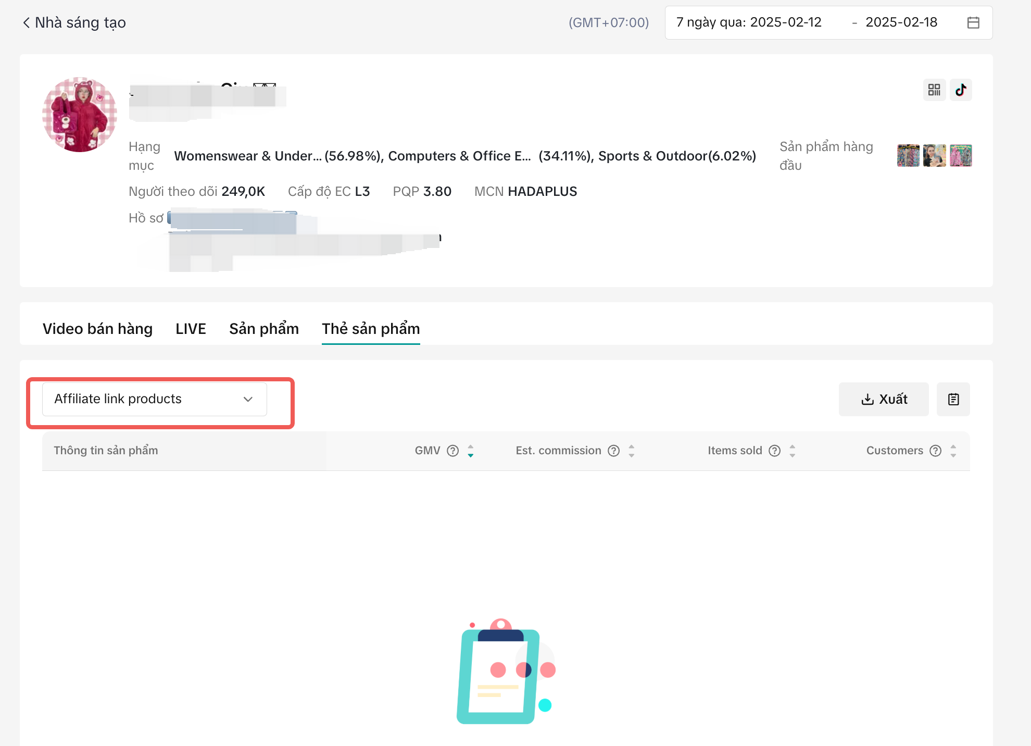Click the Xuất export button
This screenshot has height=746, width=1031.
883,399
